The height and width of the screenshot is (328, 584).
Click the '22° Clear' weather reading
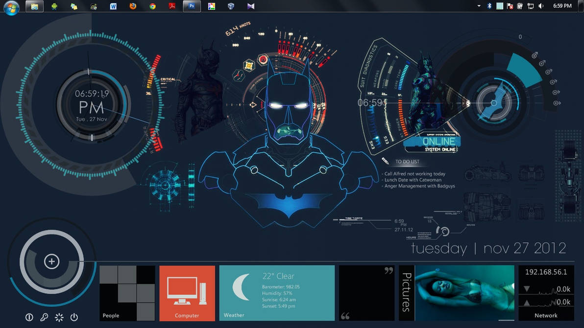click(278, 276)
